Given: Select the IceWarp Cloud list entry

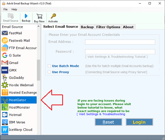Looking at the screenshot, I should click(x=19, y=130).
